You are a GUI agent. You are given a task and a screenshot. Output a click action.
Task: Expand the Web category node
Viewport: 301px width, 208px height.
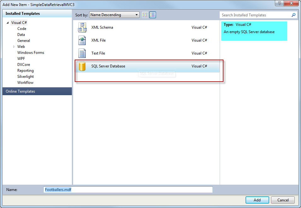point(14,47)
